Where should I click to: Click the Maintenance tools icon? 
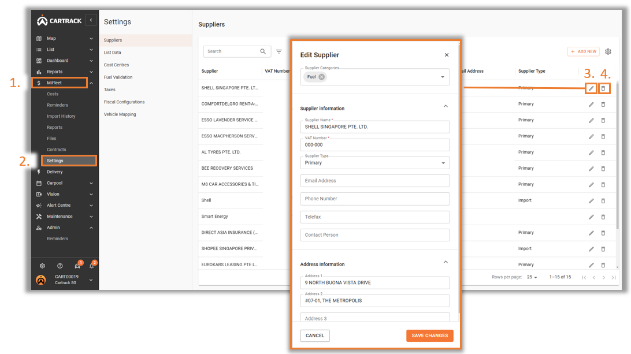[x=39, y=217]
